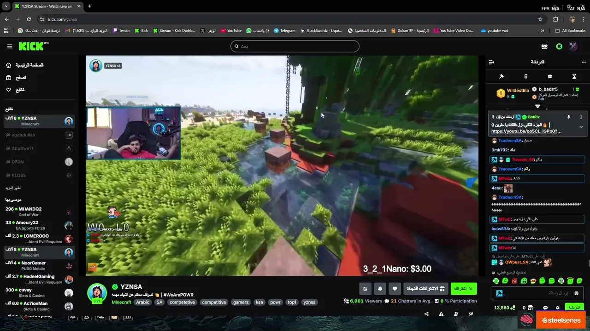Click the gift subscriptions button
This screenshot has width=590, height=331.
click(426, 289)
